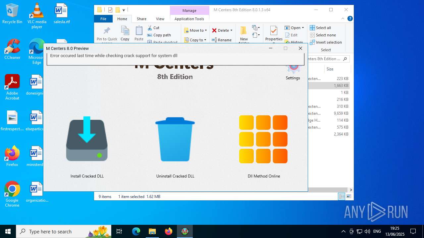Open File Explorer from the taskbar

coord(152,231)
